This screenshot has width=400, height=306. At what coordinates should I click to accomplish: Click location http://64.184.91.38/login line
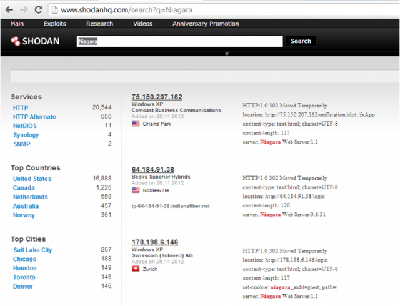[284, 196]
